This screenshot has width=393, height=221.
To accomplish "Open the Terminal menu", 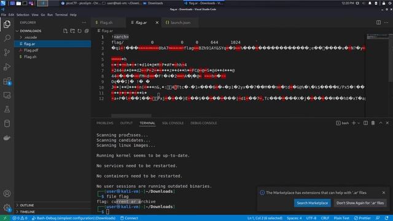I will pos(61,15).
